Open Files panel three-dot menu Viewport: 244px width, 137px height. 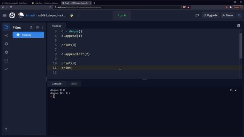42,27
